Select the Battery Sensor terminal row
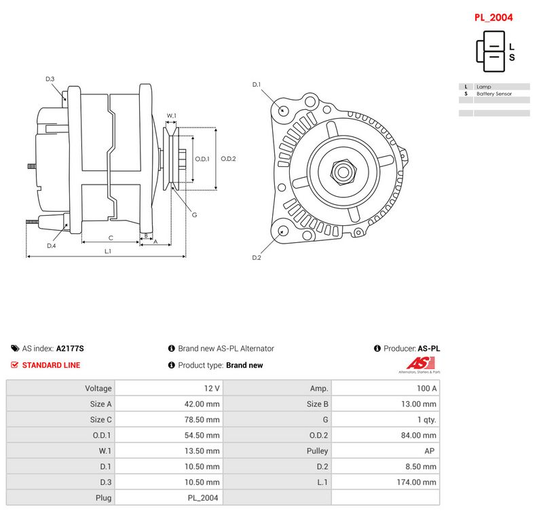The image size is (543, 511). click(494, 94)
